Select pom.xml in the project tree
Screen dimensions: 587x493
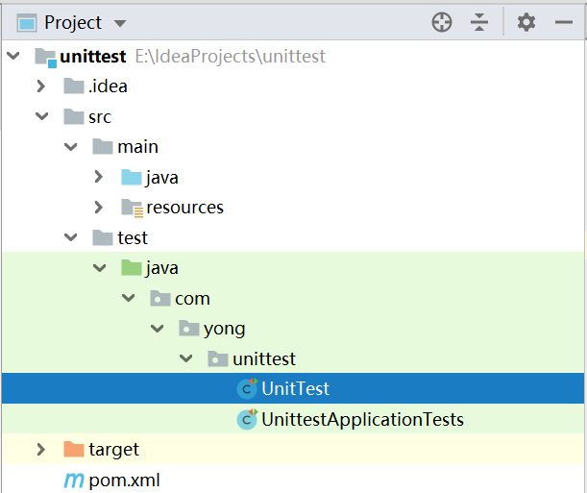pyautogui.click(x=124, y=480)
